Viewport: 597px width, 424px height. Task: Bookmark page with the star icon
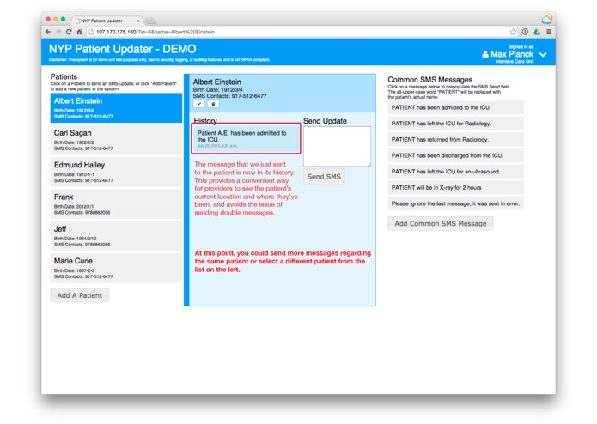pyautogui.click(x=513, y=32)
